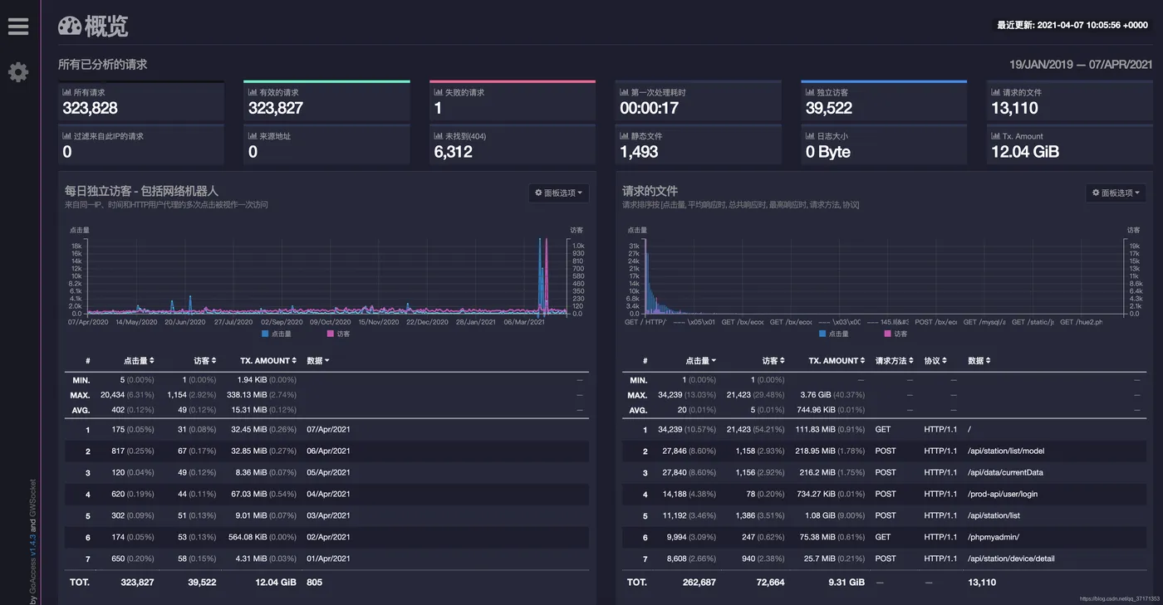Select the 06/Apr/2021 row date
The width and height of the screenshot is (1163, 605).
tap(328, 451)
